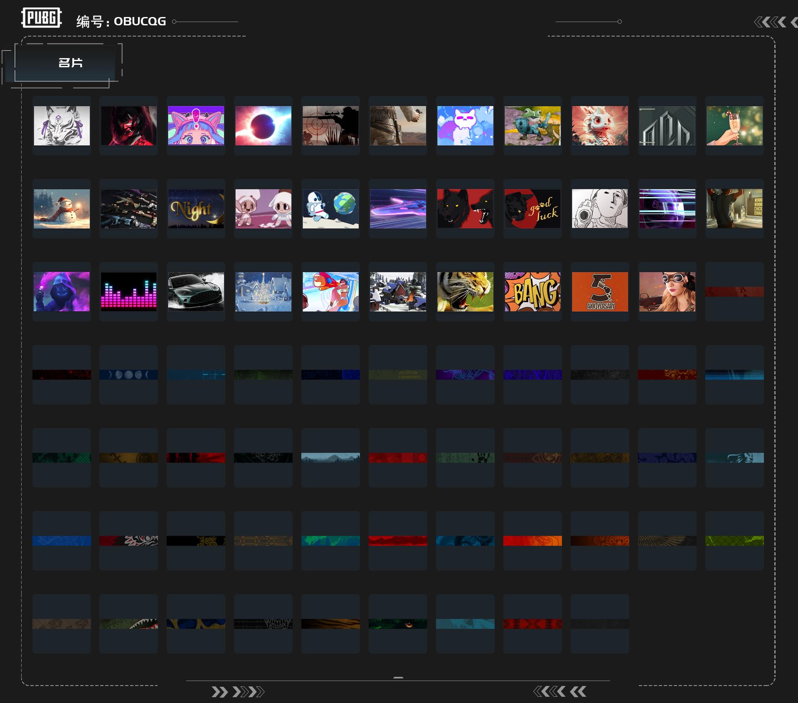This screenshot has height=703, width=798.
Task: Choose the sniper silhouette with crosshair nameplate
Action: pyautogui.click(x=331, y=125)
